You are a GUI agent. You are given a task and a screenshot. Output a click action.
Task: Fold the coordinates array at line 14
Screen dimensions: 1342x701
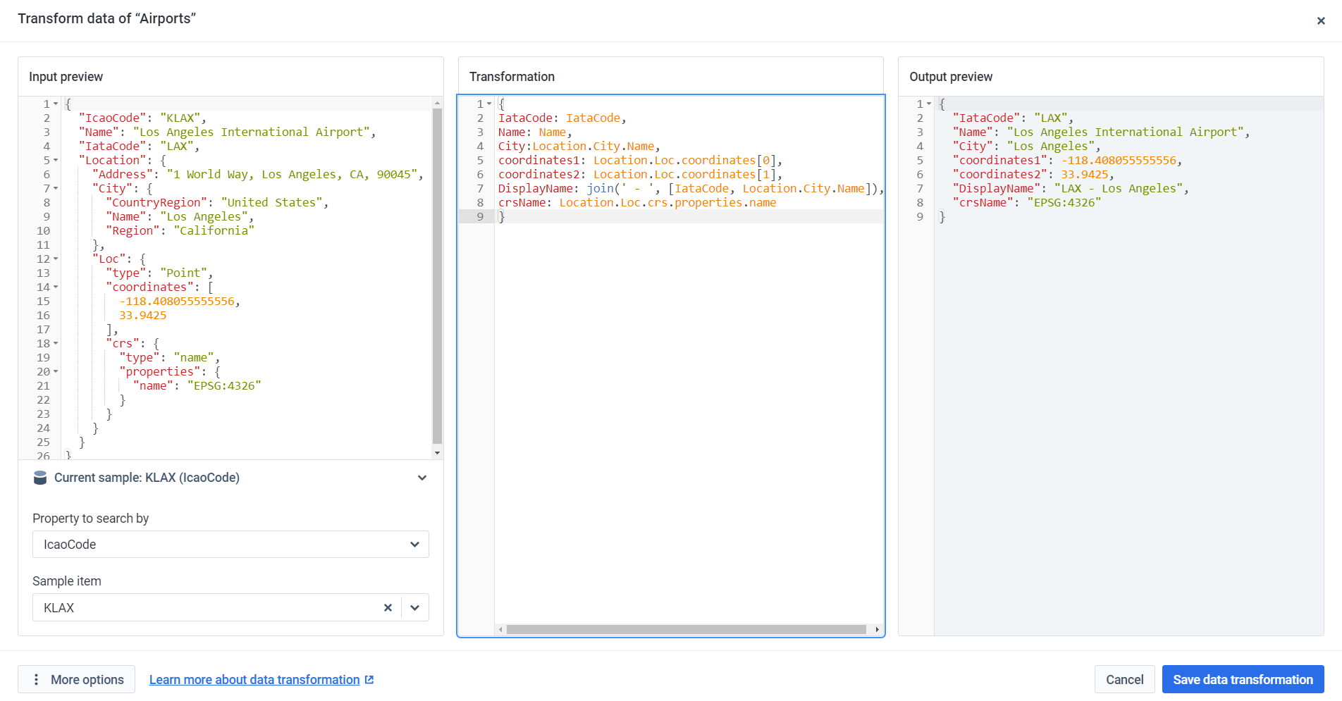click(x=56, y=287)
